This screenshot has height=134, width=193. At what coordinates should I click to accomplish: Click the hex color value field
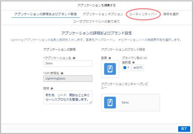pyautogui.click(x=138, y=68)
